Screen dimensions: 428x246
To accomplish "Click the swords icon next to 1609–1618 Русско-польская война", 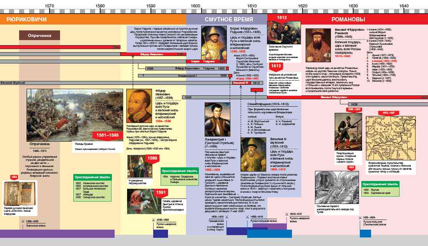I will (247, 217).
